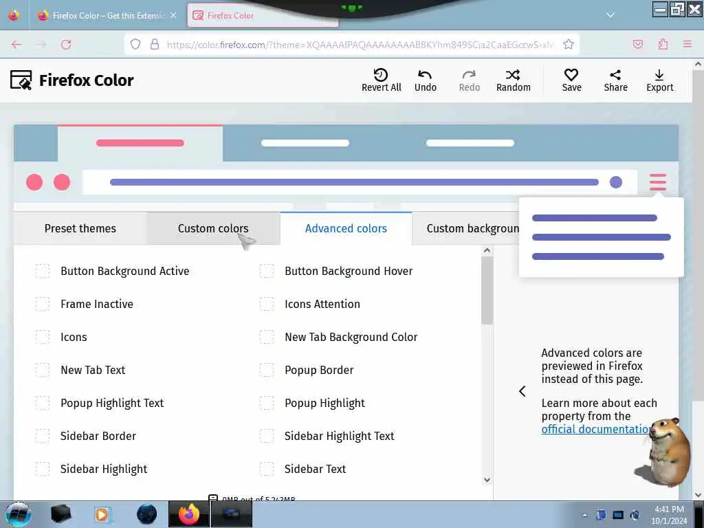Launch the media player taskbar icon
The height and width of the screenshot is (528, 704).
(x=102, y=514)
